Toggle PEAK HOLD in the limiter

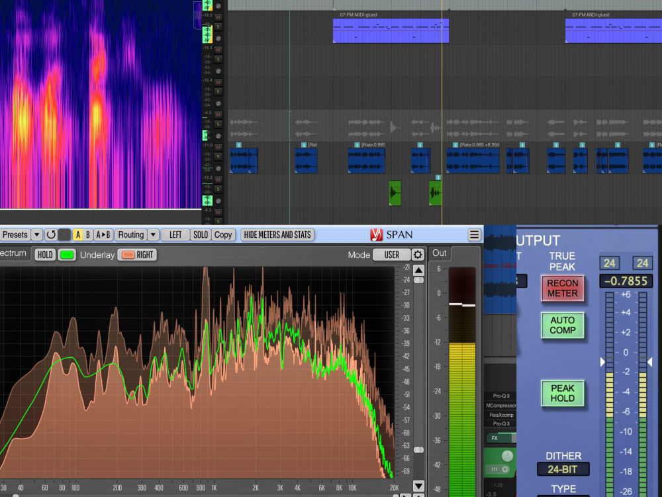(x=562, y=393)
